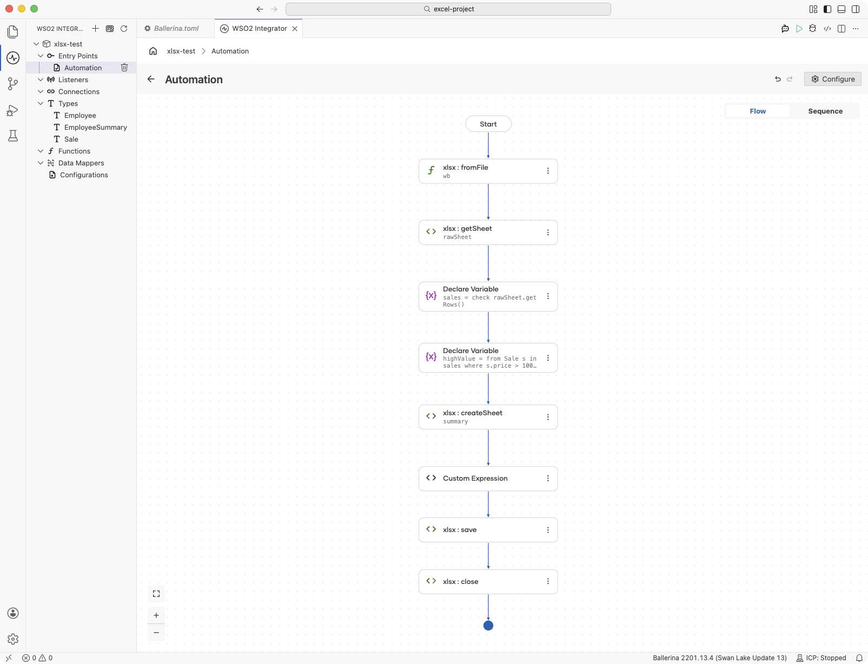The height and width of the screenshot is (664, 868).
Task: Open the WSO2 Integrator activity bar icon
Action: pos(13,58)
